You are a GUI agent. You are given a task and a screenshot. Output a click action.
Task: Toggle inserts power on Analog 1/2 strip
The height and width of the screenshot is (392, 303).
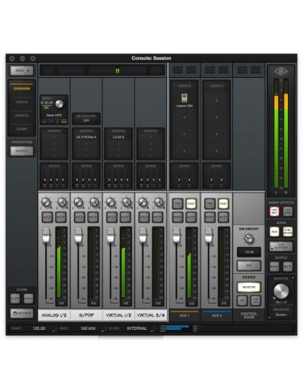click(65, 131)
